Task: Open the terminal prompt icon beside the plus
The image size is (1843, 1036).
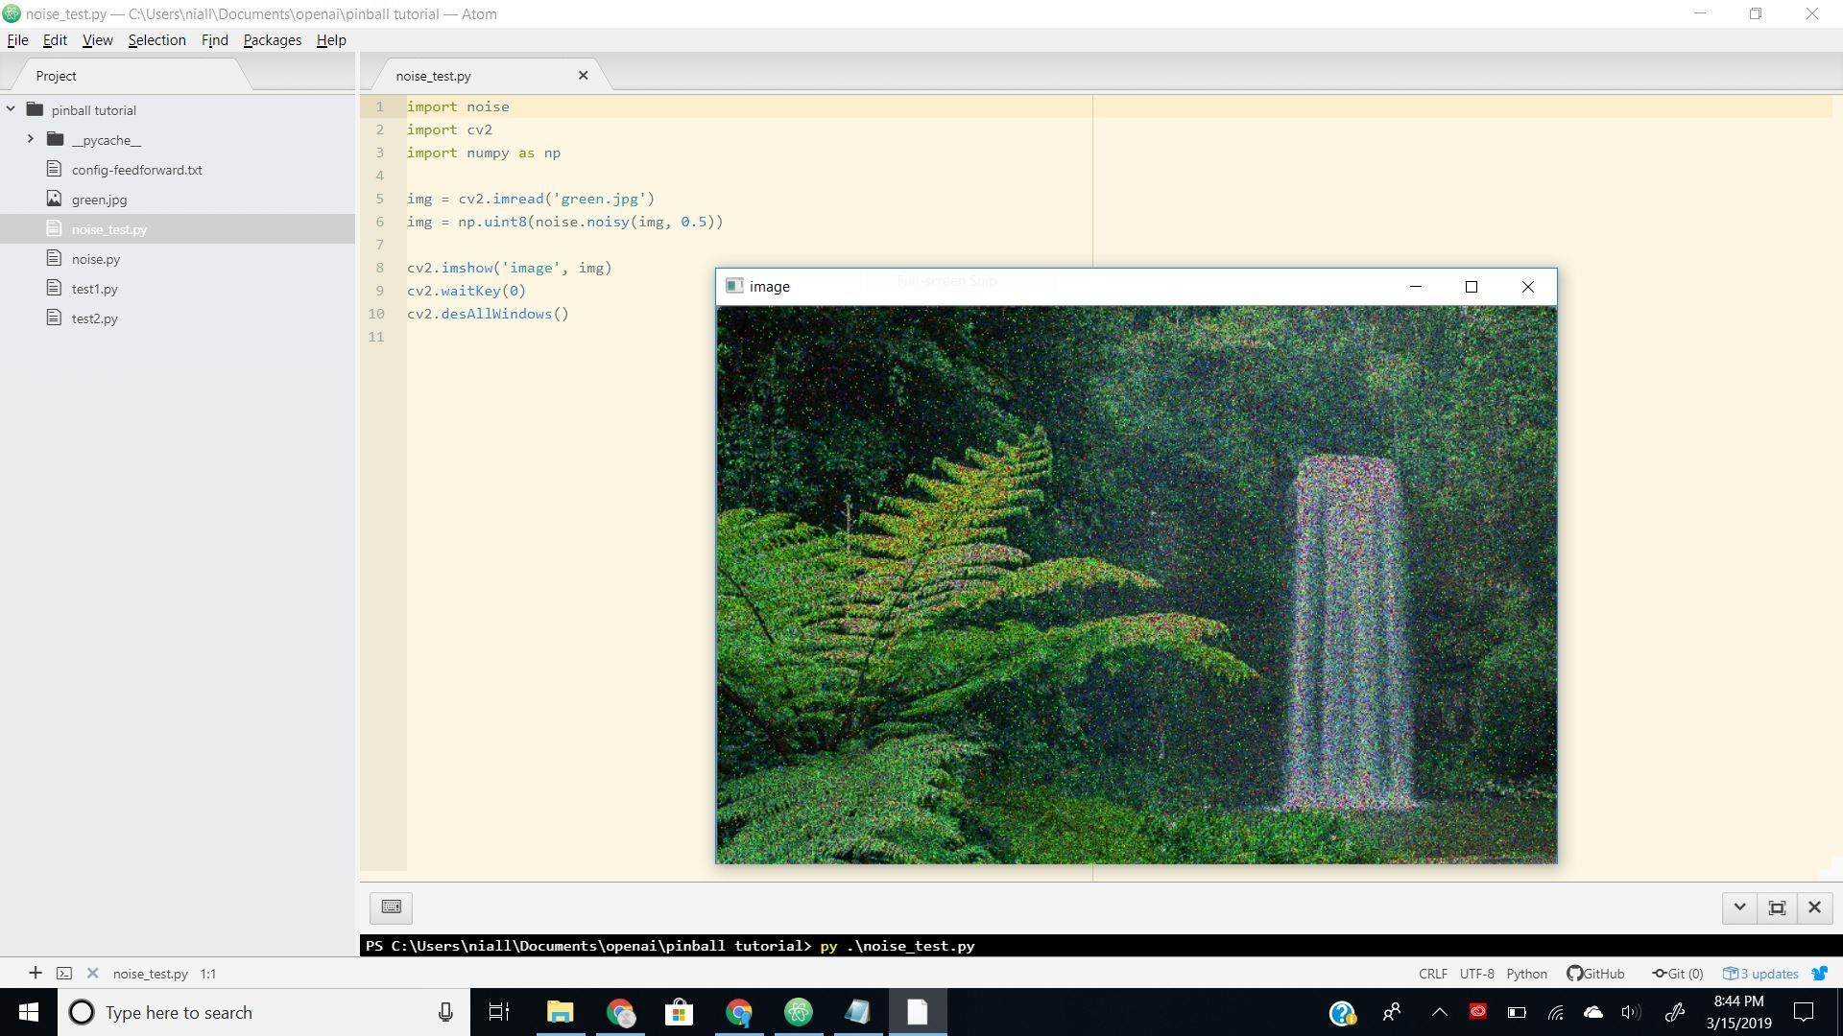Action: (x=63, y=973)
